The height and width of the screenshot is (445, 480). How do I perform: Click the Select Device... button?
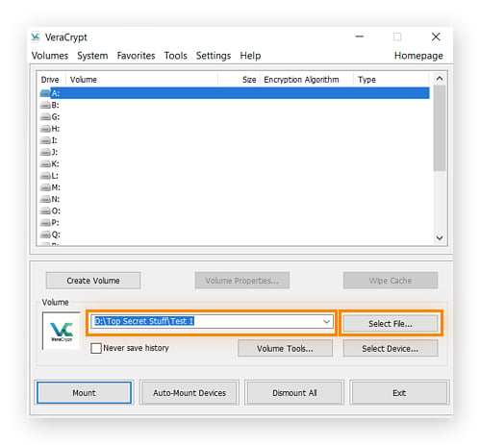coord(391,348)
